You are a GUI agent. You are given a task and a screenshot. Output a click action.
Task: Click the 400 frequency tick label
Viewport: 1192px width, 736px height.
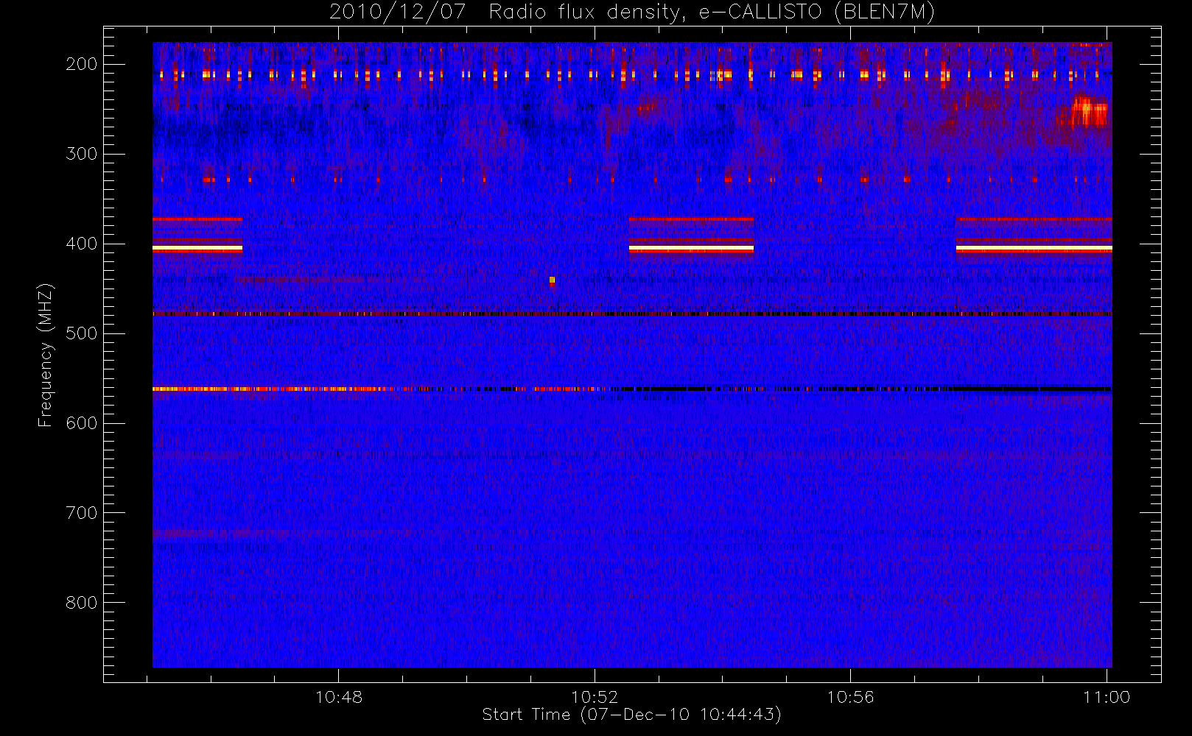pos(81,244)
